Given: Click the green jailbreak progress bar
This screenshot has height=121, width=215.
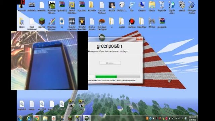Looking at the screenshot, I should tap(118, 77).
